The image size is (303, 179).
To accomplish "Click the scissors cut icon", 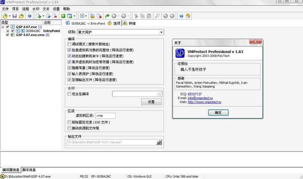I will [136, 16].
